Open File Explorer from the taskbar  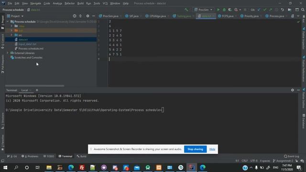point(49,167)
